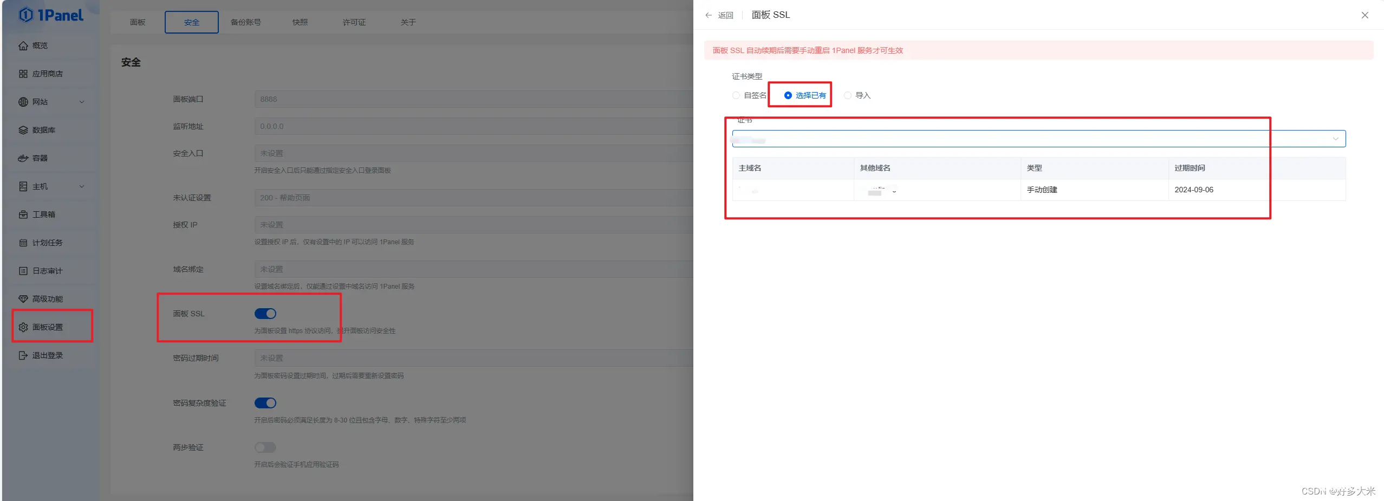Switch to the 备份账号 tab
The width and height of the screenshot is (1384, 501).
pos(246,22)
